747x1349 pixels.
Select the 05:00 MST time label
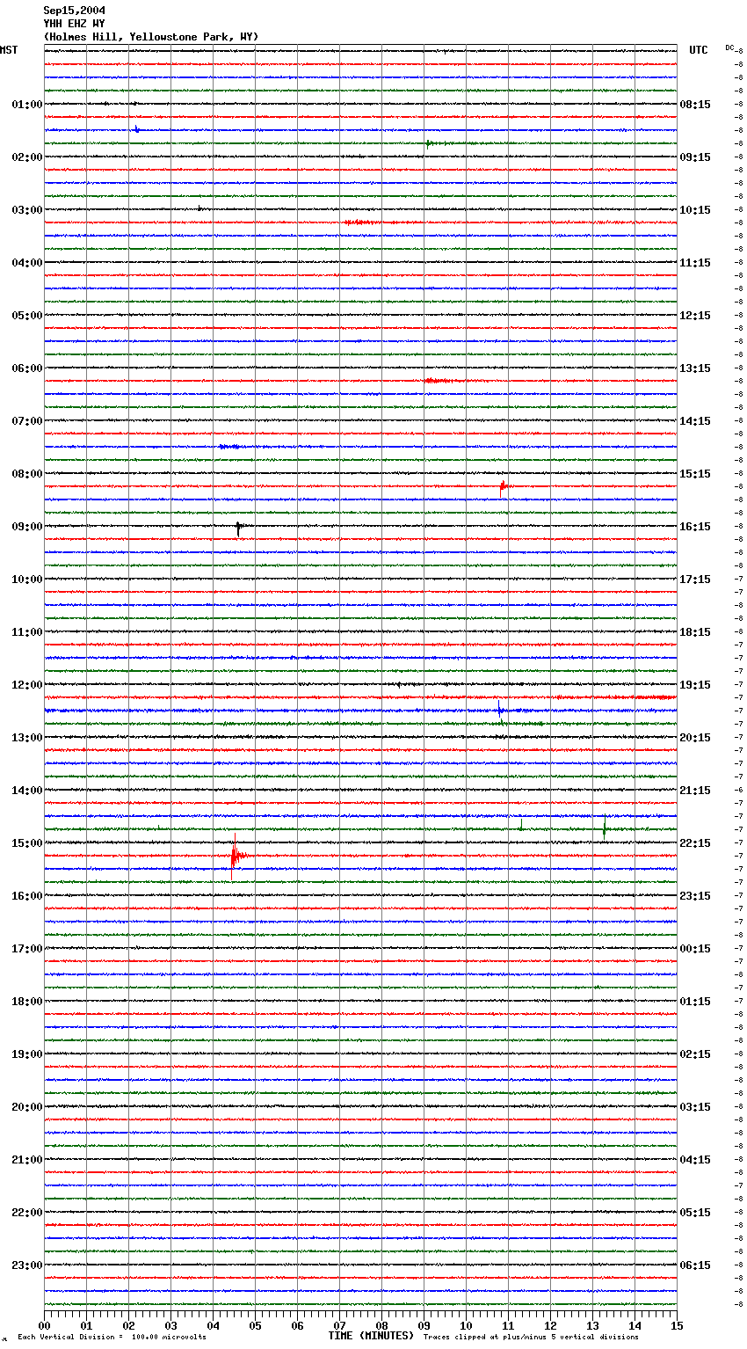[x=27, y=316]
